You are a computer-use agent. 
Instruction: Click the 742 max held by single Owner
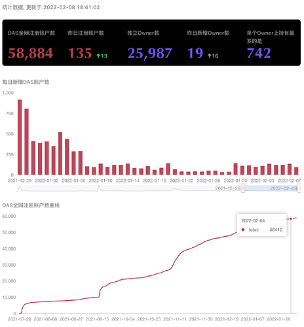[259, 53]
